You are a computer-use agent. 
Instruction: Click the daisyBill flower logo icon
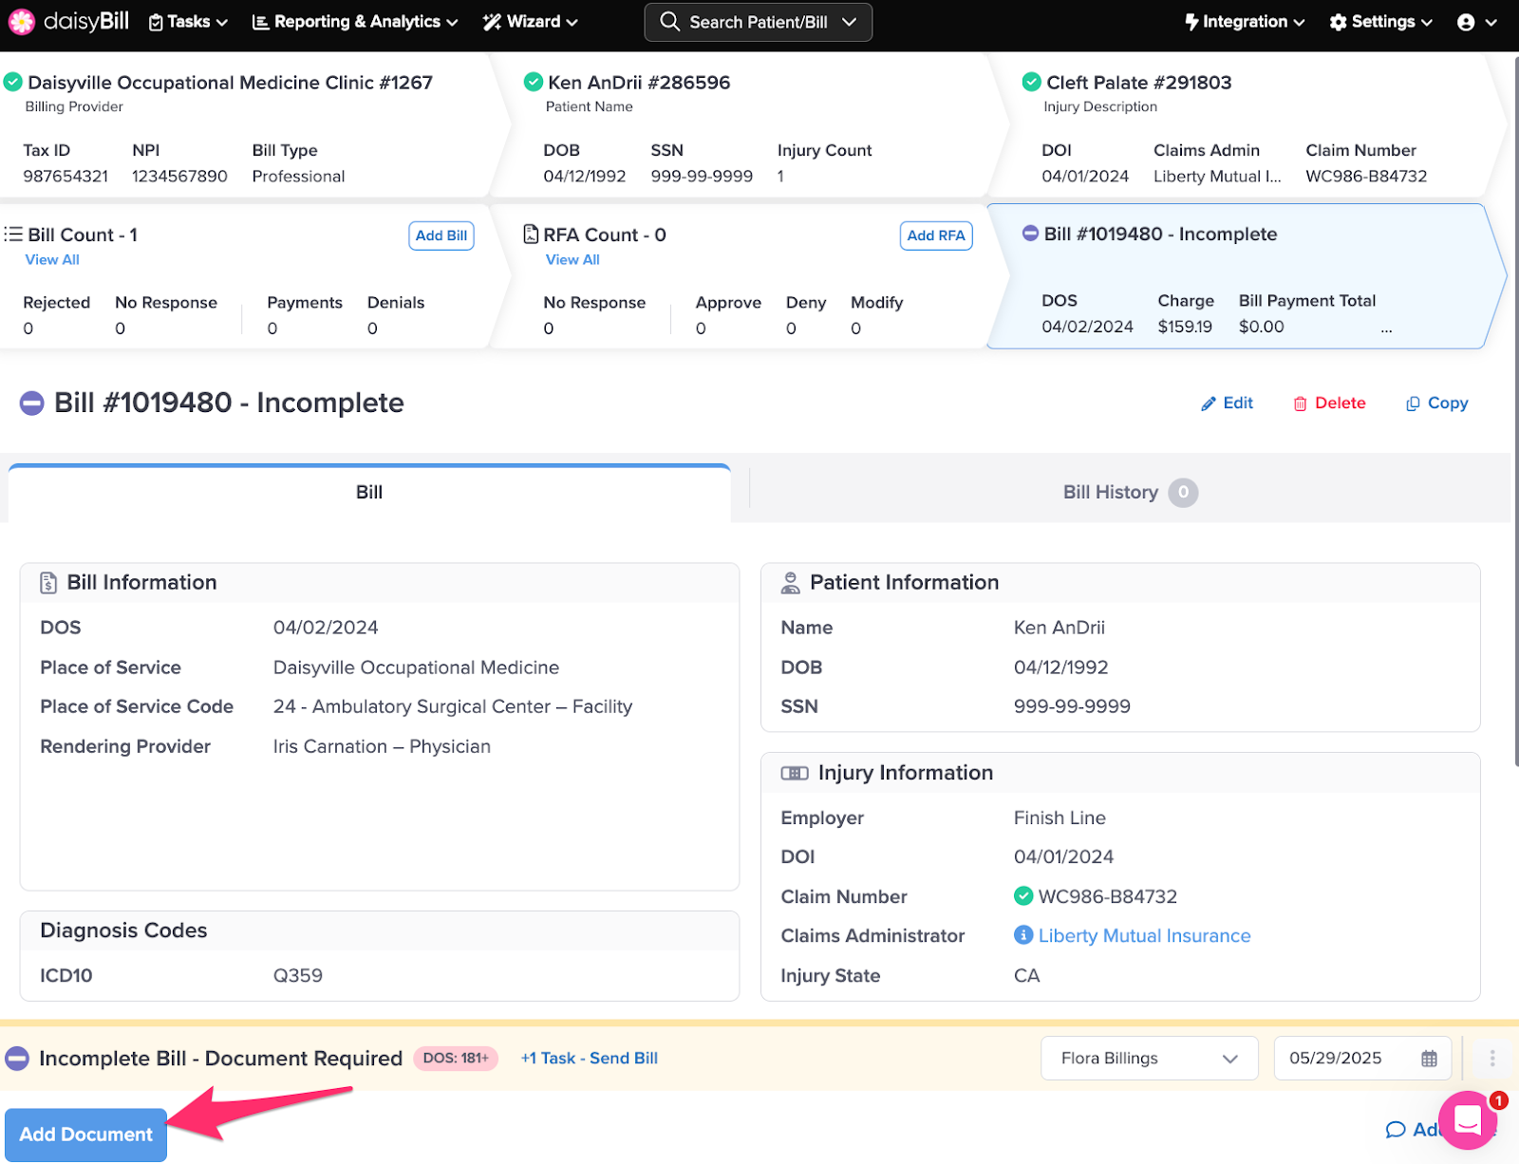point(21,21)
